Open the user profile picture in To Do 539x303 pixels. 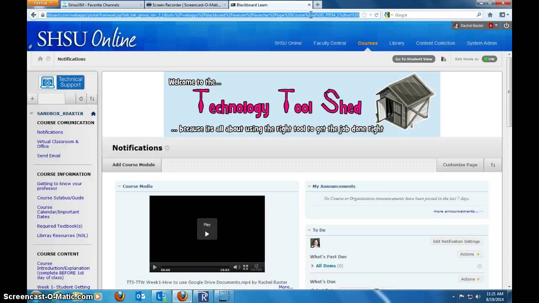(315, 243)
